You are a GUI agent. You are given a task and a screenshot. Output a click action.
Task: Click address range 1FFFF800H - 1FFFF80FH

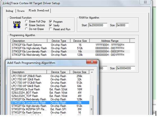[x=110, y=45]
